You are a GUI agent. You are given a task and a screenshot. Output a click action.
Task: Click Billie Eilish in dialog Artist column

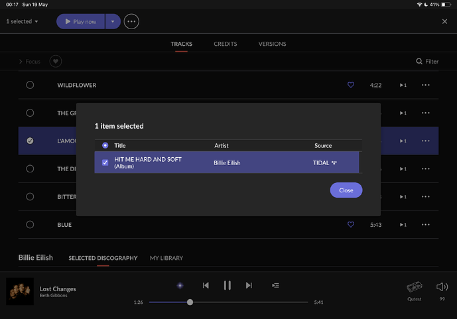pyautogui.click(x=227, y=162)
